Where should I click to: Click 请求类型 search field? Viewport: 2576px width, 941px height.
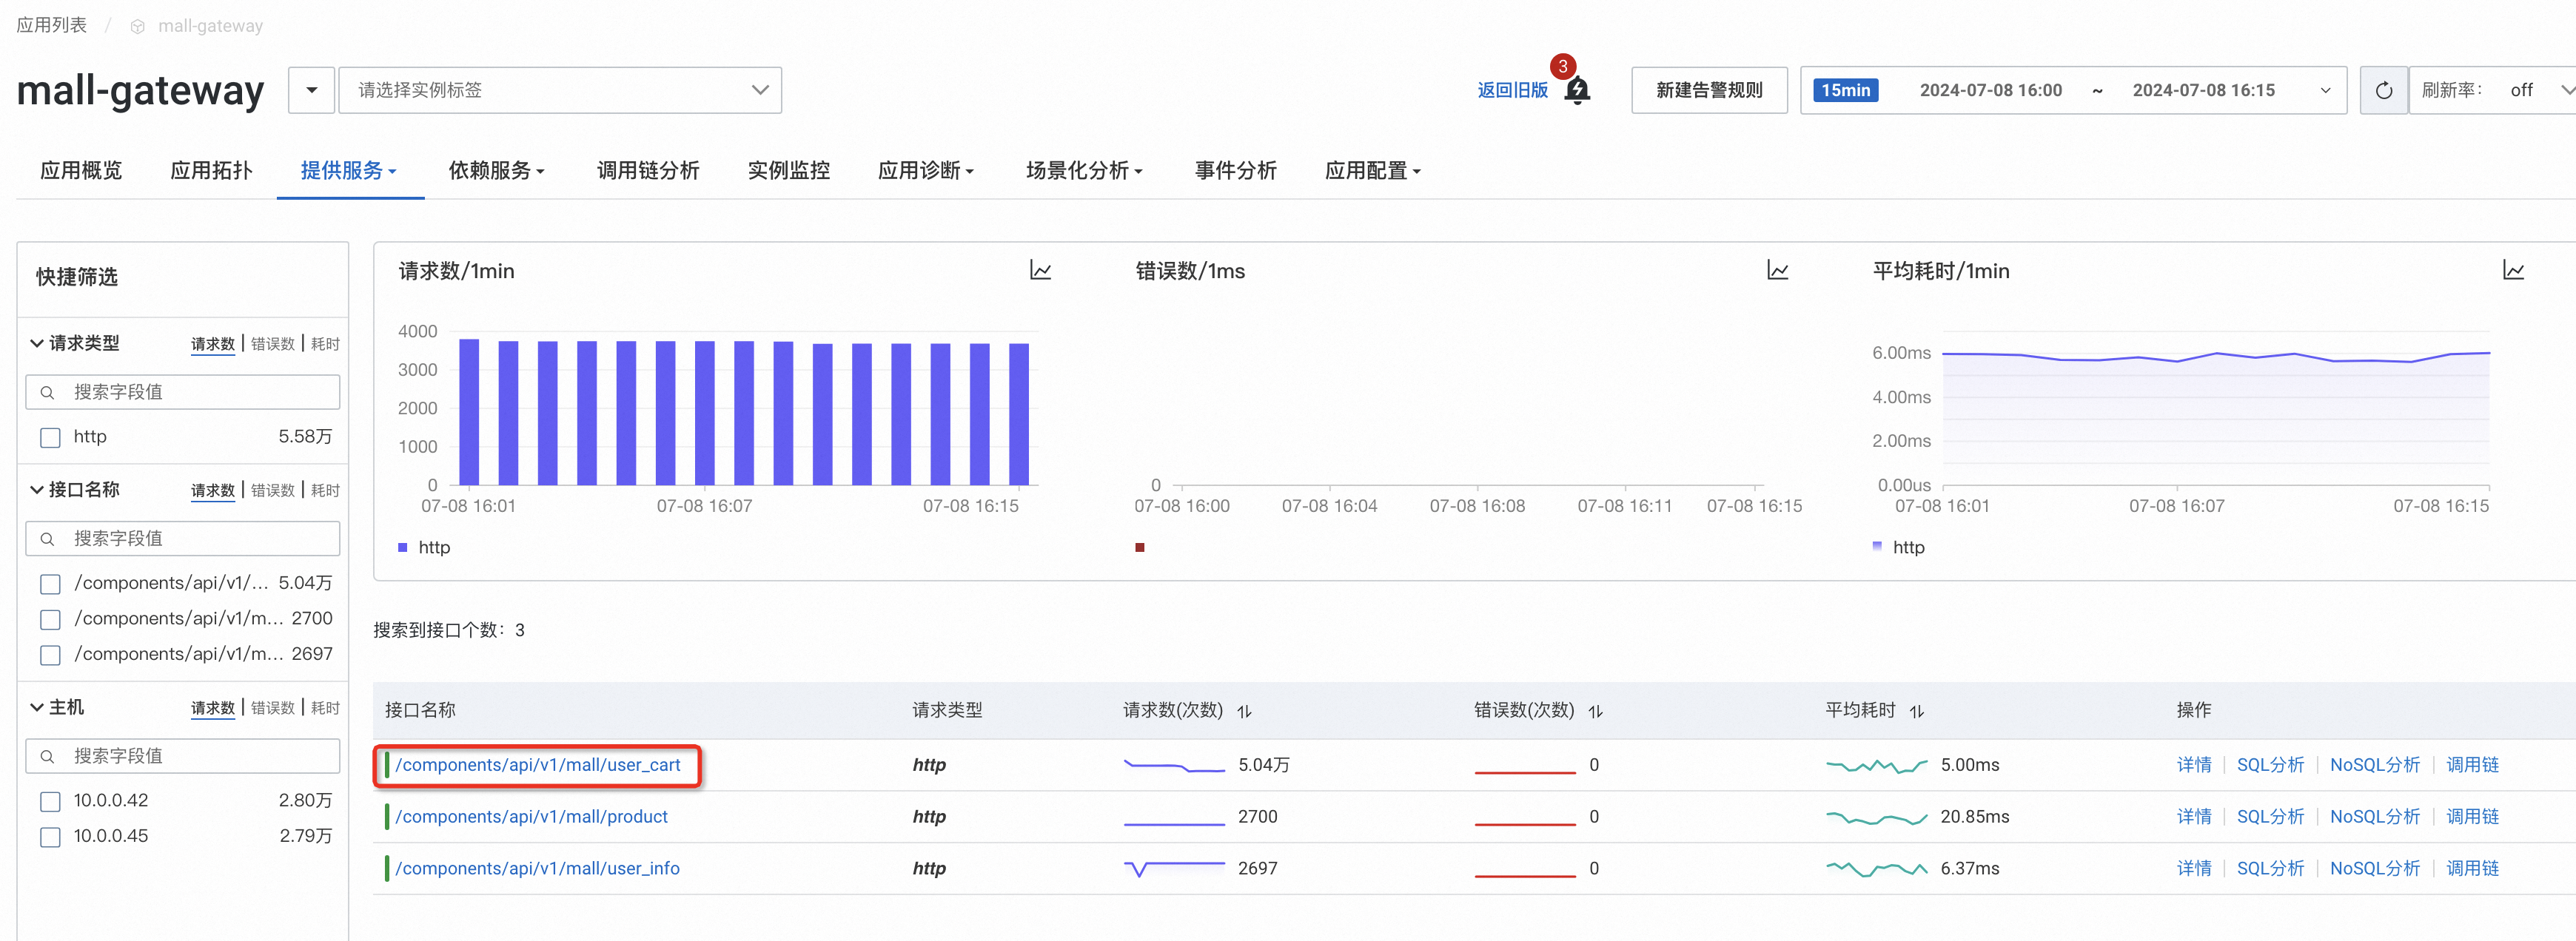click(x=183, y=393)
